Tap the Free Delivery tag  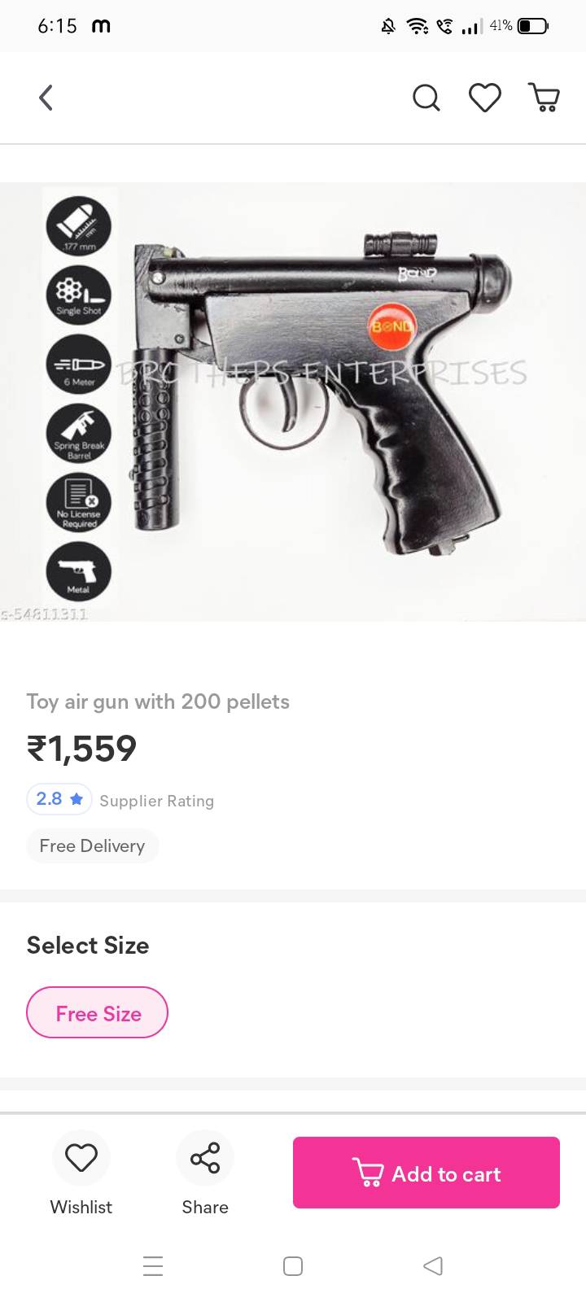[x=93, y=845]
